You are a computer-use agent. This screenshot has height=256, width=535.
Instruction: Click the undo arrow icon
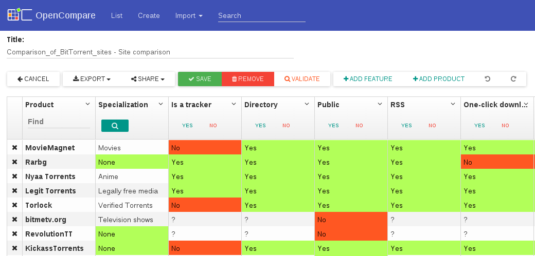pos(488,79)
